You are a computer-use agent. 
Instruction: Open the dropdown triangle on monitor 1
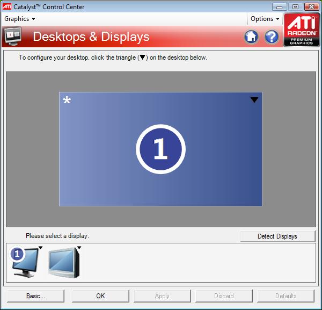[40, 248]
